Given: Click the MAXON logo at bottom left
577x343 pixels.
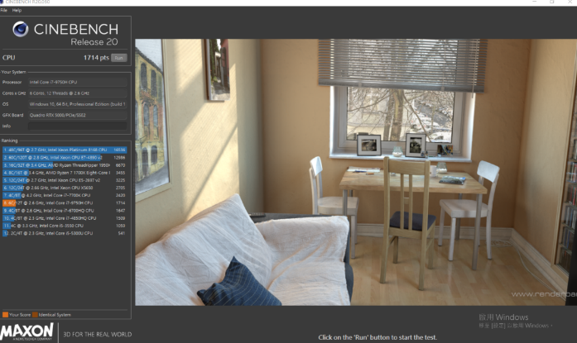Looking at the screenshot, I should [27, 333].
